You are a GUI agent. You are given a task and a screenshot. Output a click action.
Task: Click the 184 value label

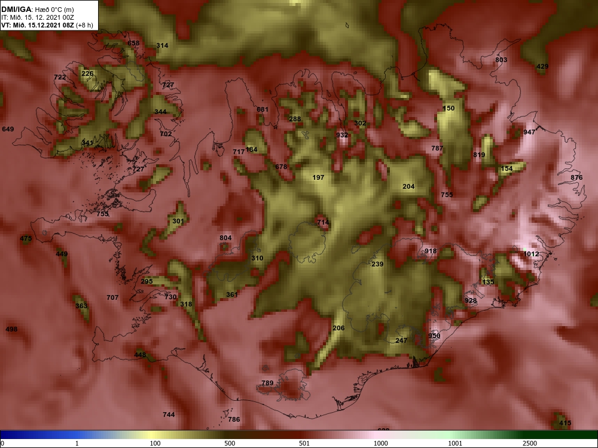[251, 149]
